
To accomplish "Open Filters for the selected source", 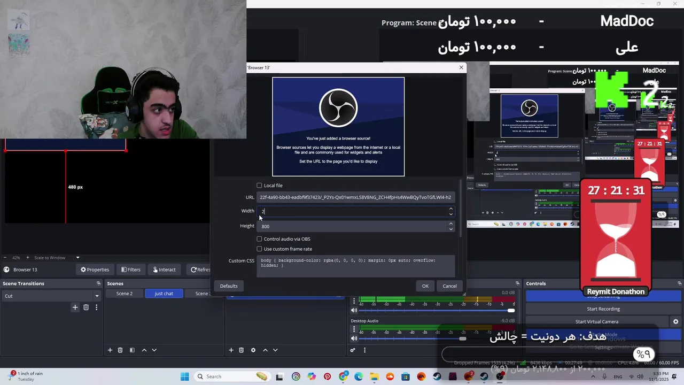I will (x=131, y=269).
